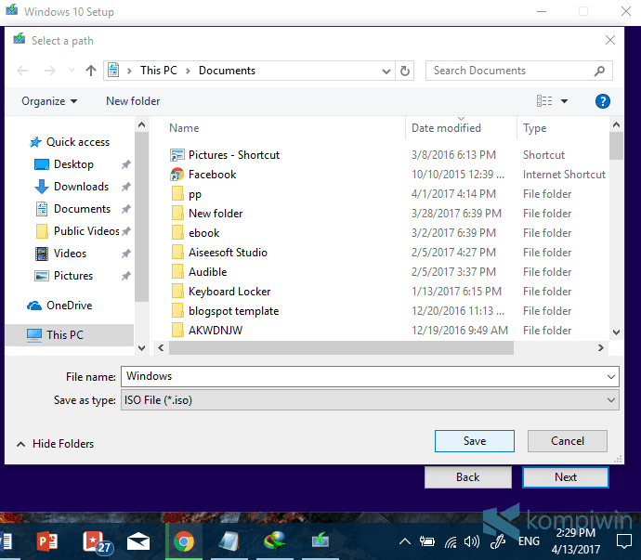Sort by Date modified column header

click(446, 128)
